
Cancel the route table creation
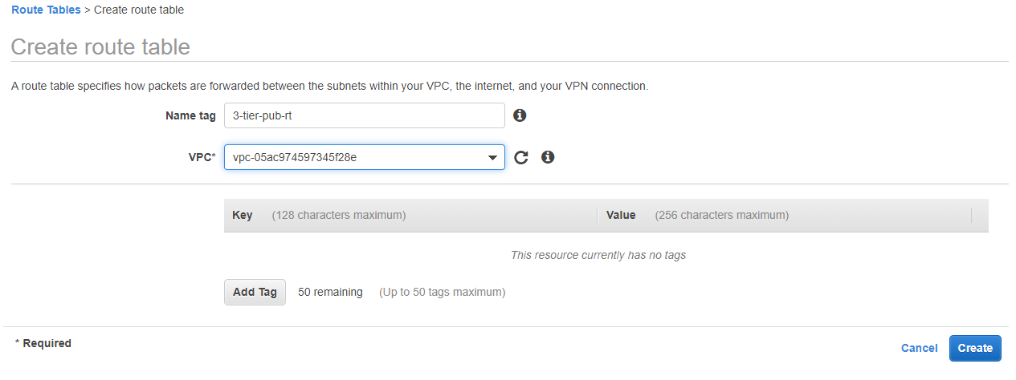click(920, 348)
